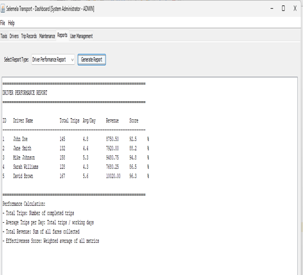303x275 pixels.
Task: Open the File menu
Action: [x=3, y=23]
